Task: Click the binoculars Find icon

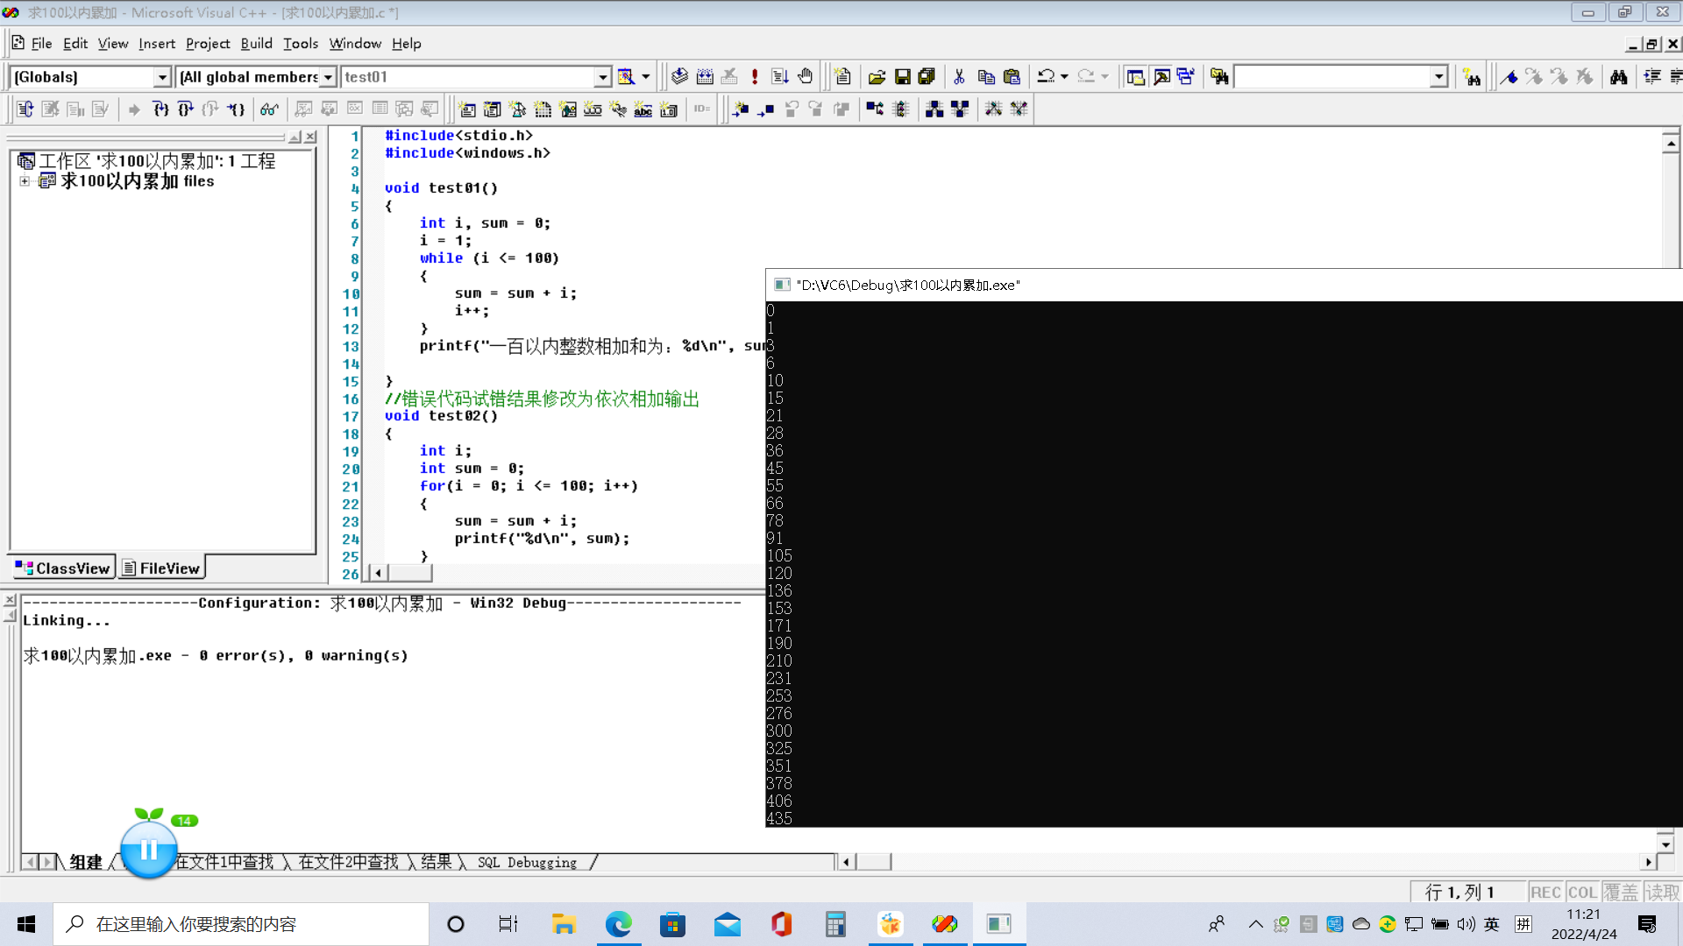Action: [1619, 77]
